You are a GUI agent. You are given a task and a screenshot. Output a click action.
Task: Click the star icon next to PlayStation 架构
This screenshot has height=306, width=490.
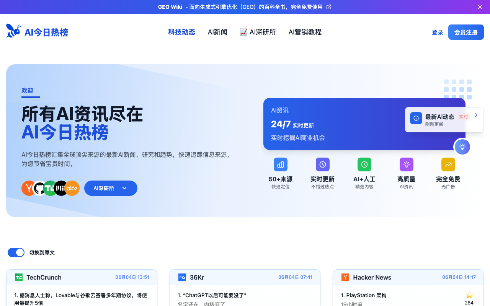point(469,295)
